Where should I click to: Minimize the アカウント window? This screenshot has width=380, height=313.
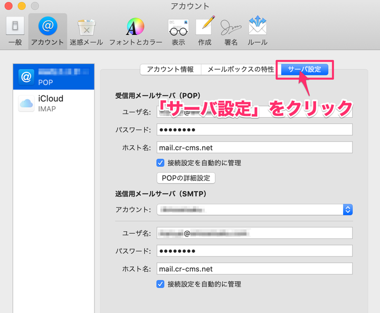(x=22, y=6)
